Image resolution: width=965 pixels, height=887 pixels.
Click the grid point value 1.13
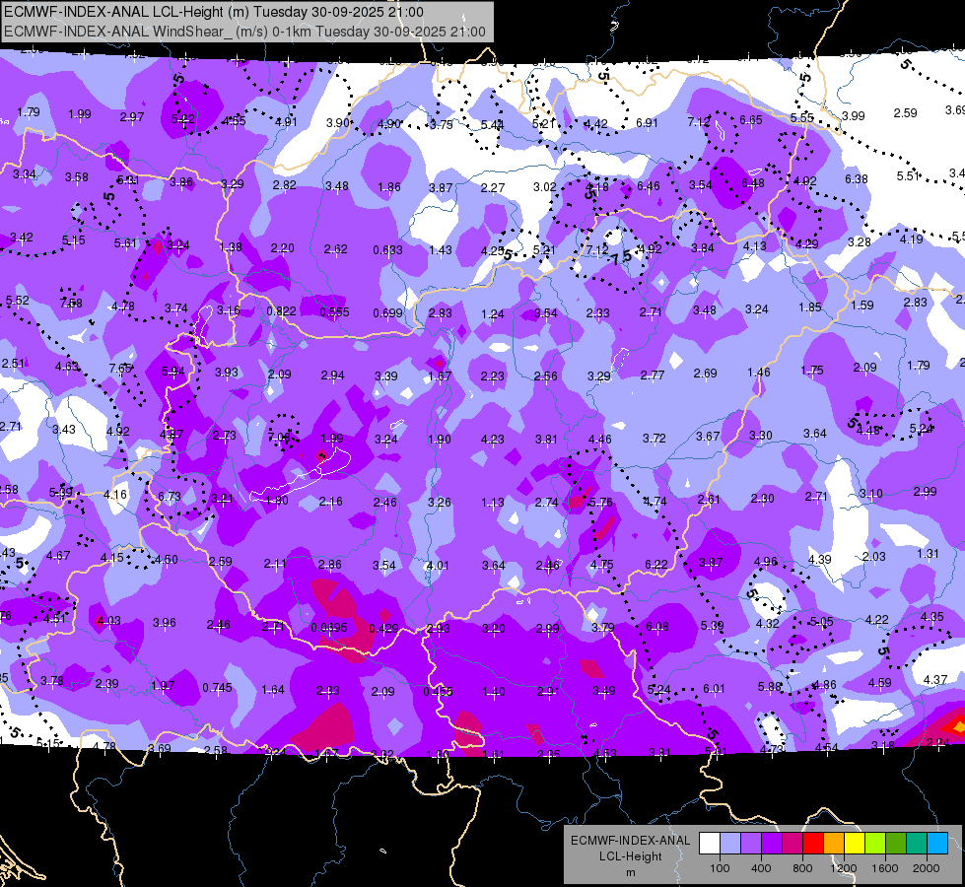492,503
